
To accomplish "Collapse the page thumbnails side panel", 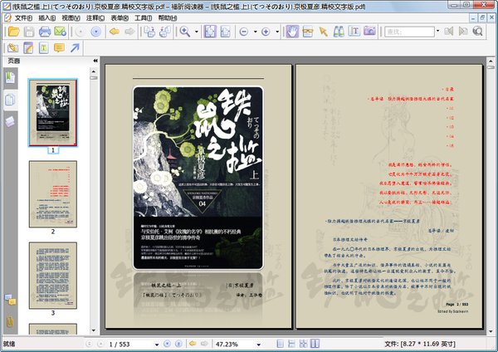I will click(x=95, y=61).
